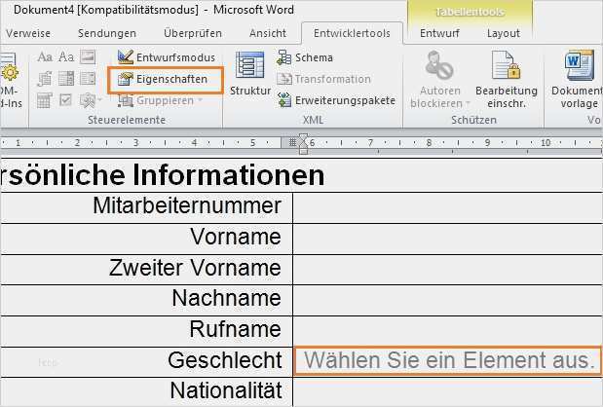This screenshot has height=407, width=603.
Task: Switch to the Ansicht ribbon tab
Action: click(x=268, y=32)
